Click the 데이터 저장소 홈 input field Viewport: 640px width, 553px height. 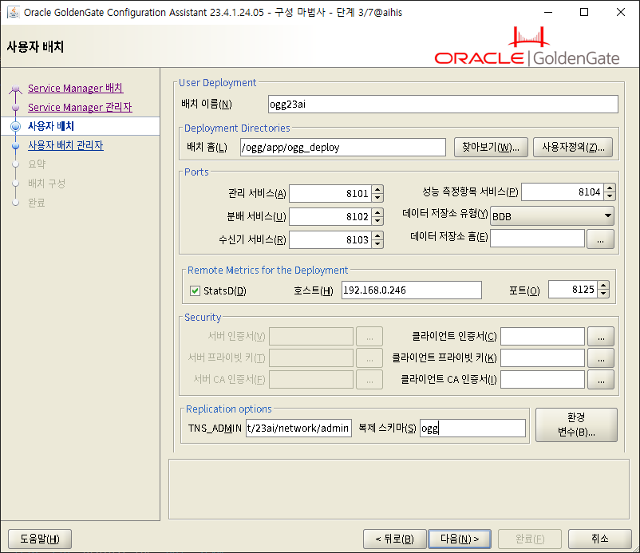click(x=537, y=239)
